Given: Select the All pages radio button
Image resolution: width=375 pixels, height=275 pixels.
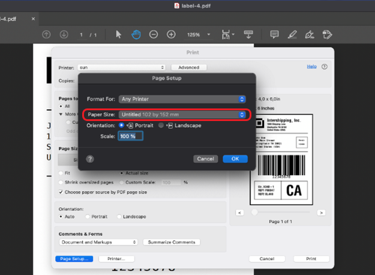Looking at the screenshot, I should (61, 106).
